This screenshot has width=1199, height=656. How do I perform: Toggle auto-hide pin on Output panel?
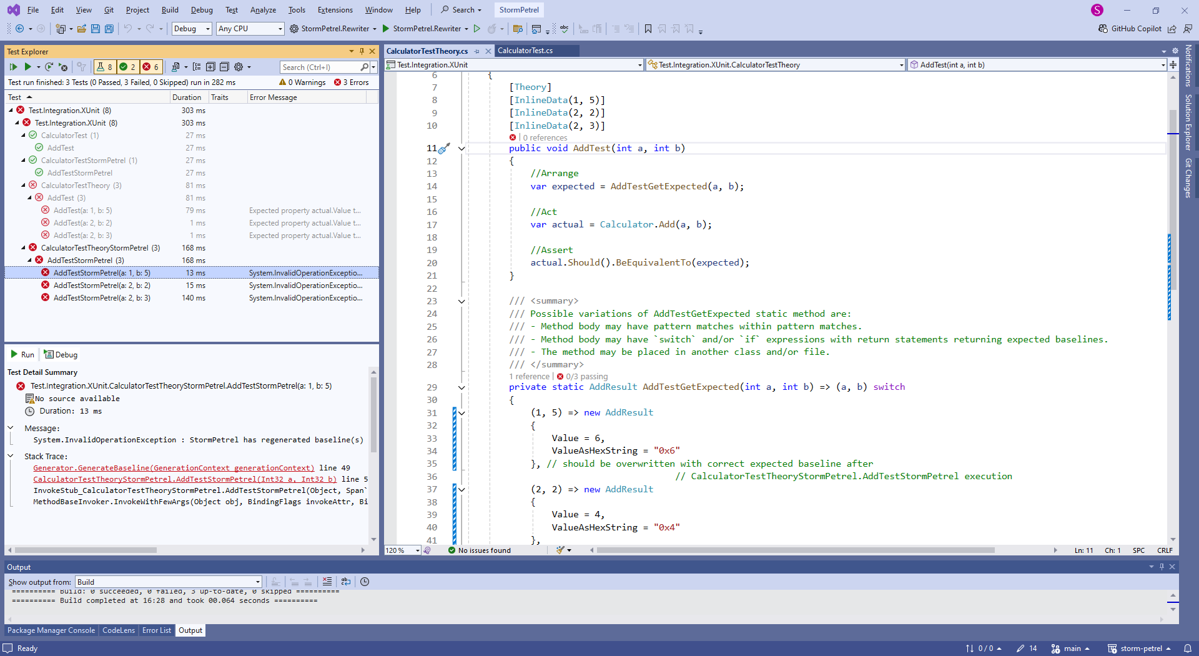pos(1162,567)
